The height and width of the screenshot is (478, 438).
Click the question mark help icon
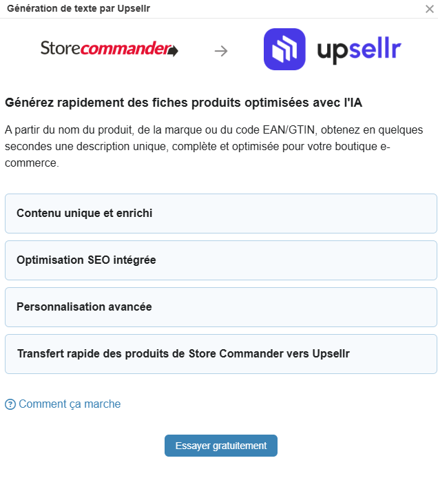(10, 404)
